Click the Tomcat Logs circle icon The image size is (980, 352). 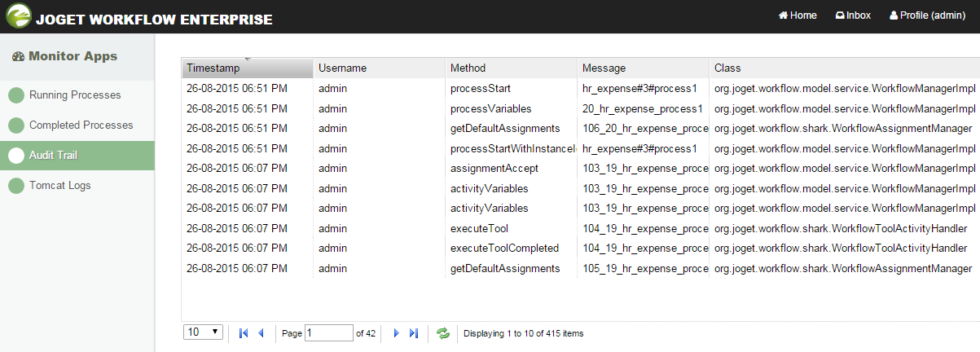tap(16, 186)
